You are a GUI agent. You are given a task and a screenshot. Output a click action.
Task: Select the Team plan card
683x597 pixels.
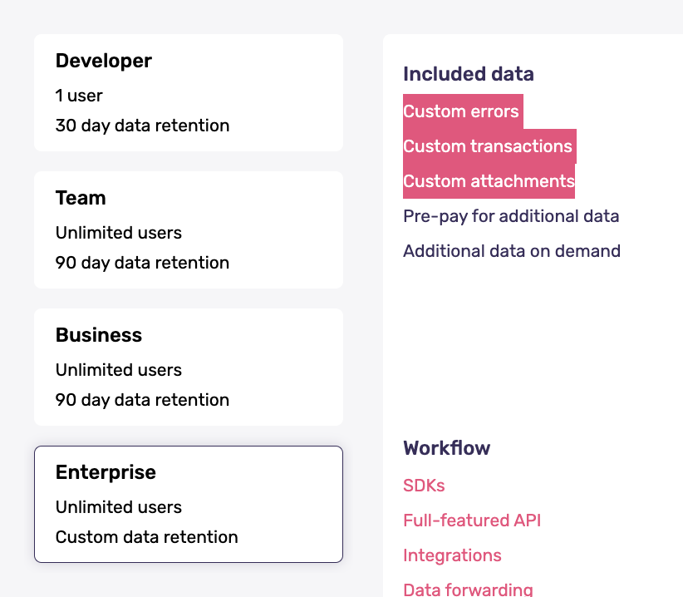click(189, 230)
